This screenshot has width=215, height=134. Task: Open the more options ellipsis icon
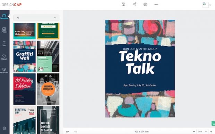point(156,4)
